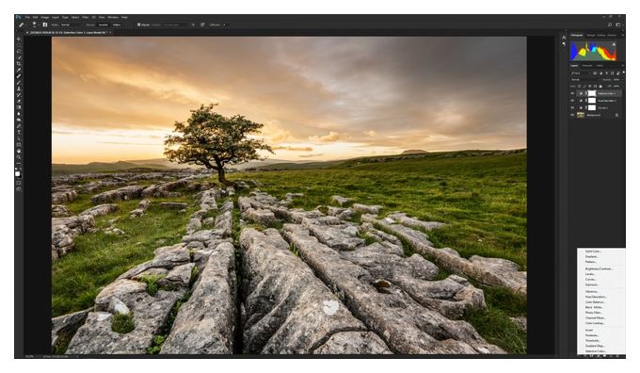Viewport: 640px width, 373px height.
Task: Lock image pixels in Layers panel
Action: (x=584, y=87)
